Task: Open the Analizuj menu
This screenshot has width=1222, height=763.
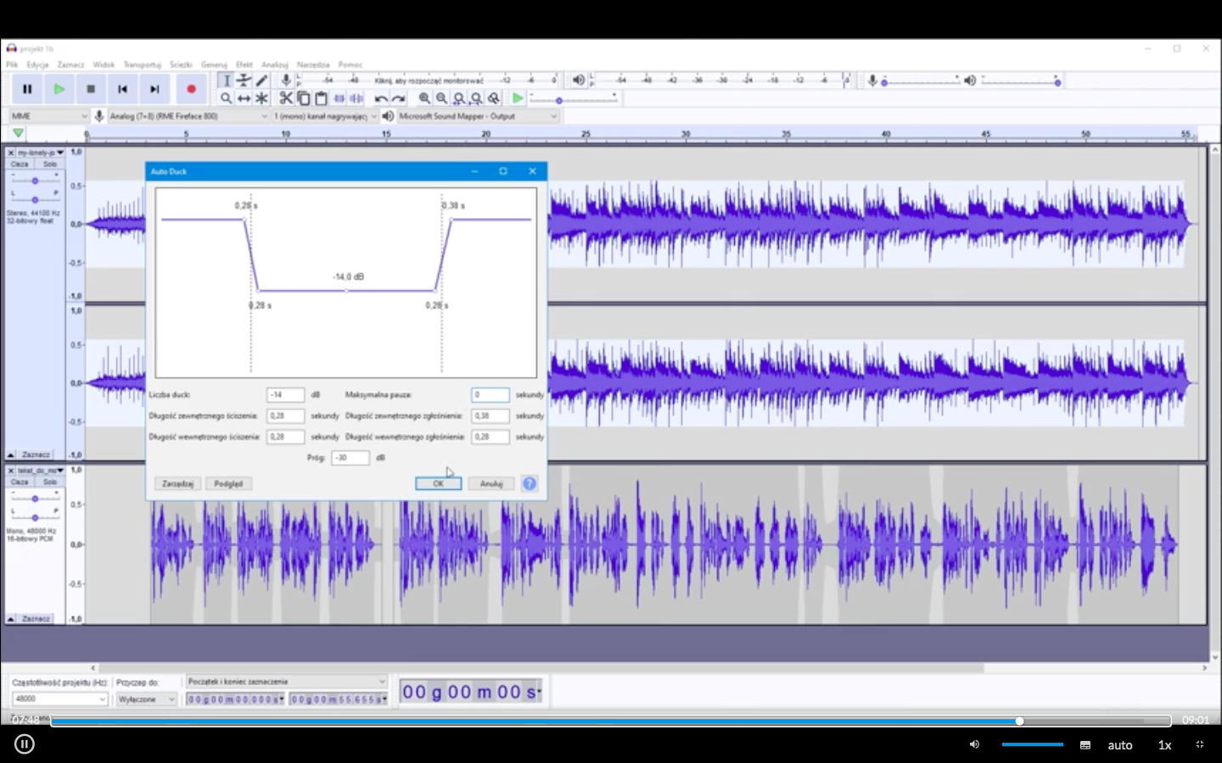Action: click(275, 64)
